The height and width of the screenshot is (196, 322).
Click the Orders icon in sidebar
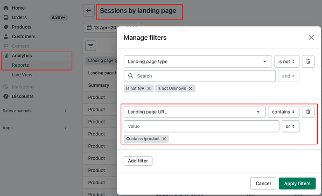[6, 18]
